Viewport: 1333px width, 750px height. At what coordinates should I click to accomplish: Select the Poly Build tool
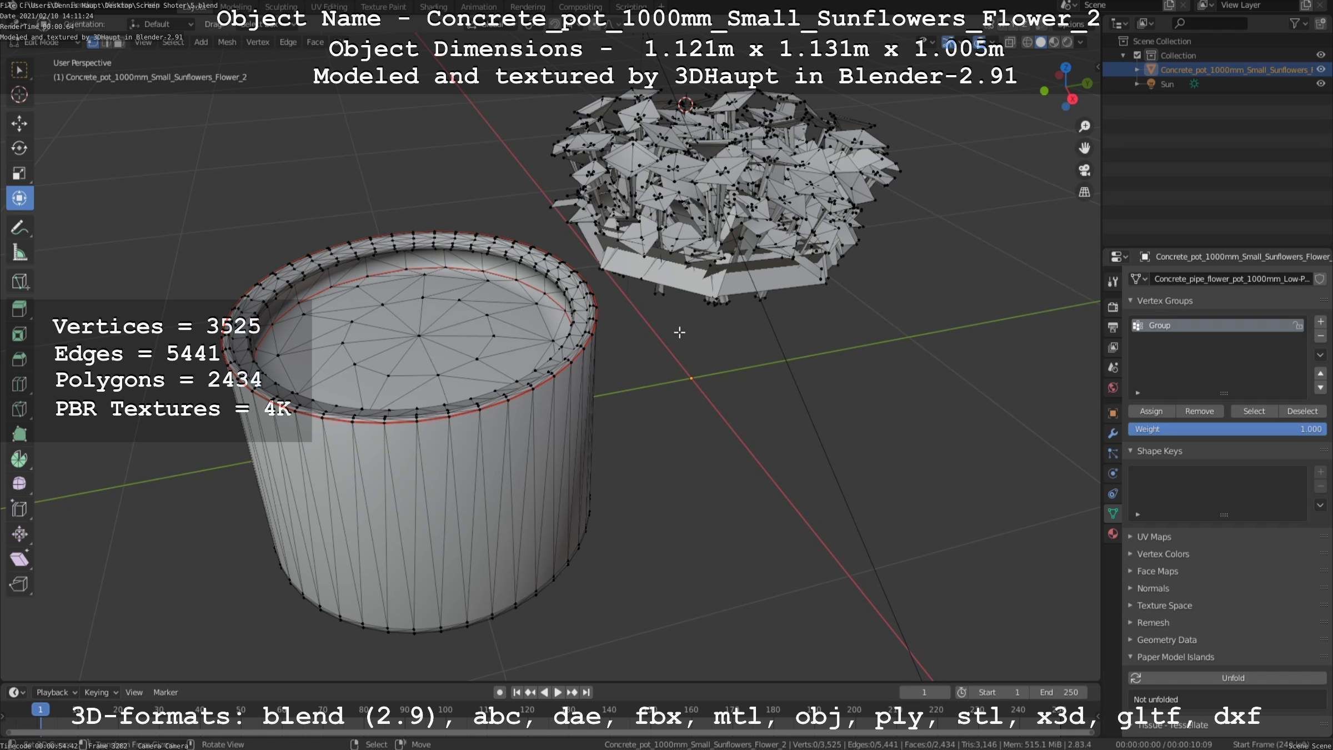point(19,434)
